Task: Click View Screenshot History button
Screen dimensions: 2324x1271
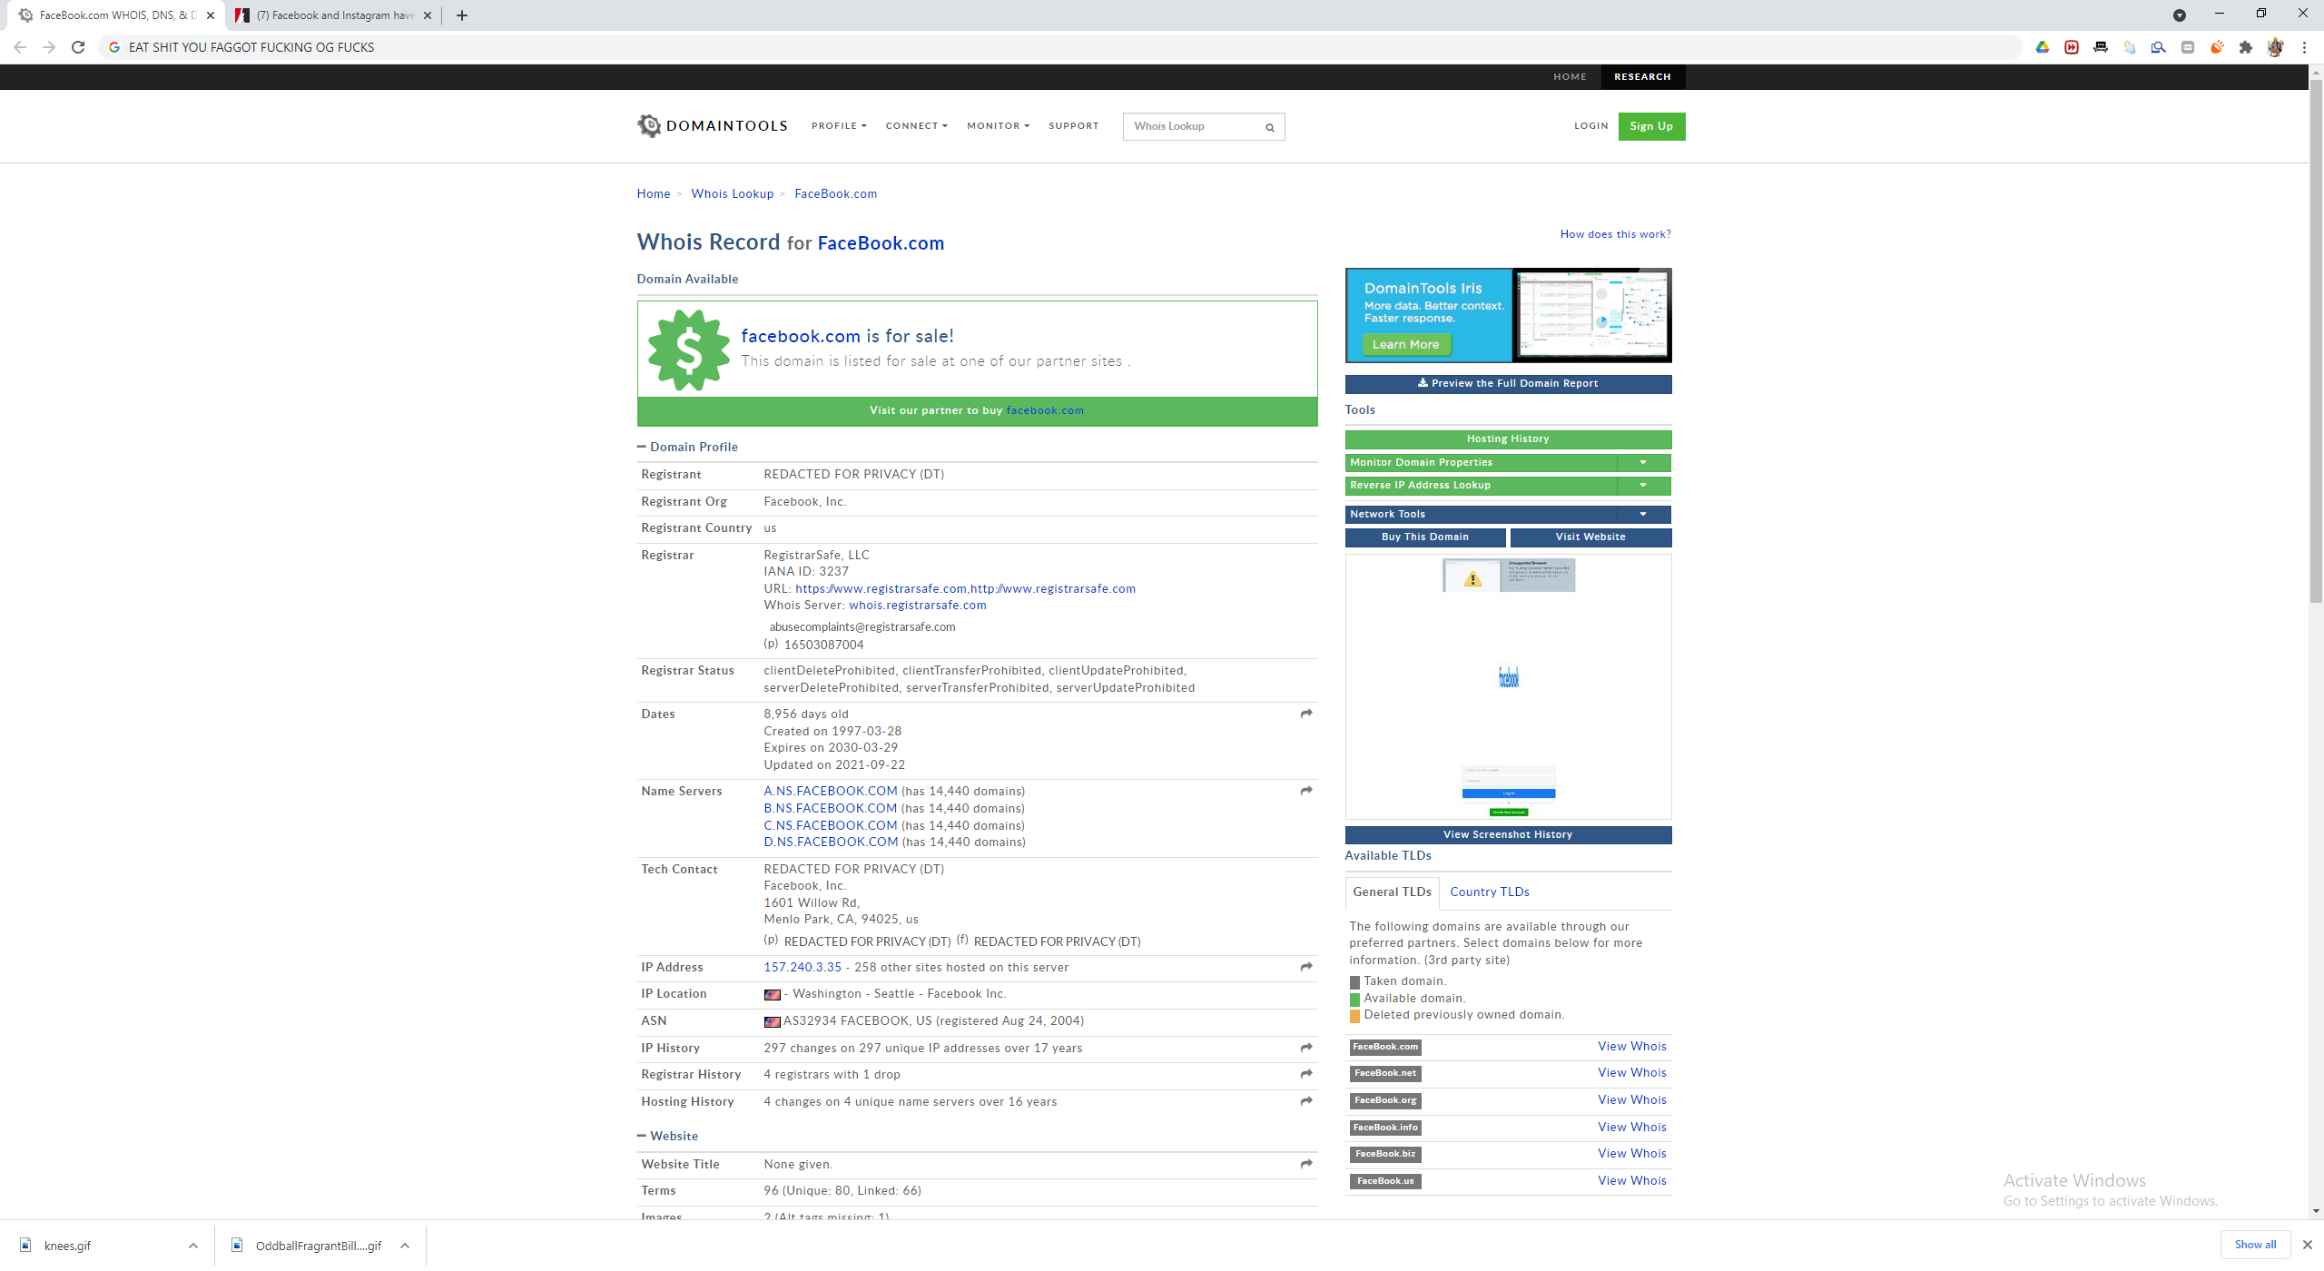Action: [x=1508, y=835]
